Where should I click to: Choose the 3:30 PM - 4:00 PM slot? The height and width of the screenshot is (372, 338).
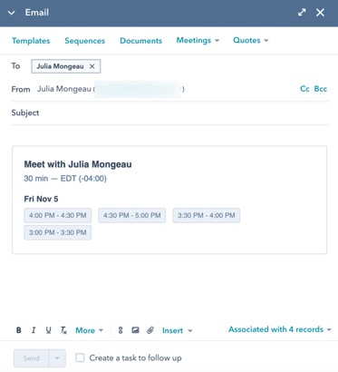click(x=207, y=215)
